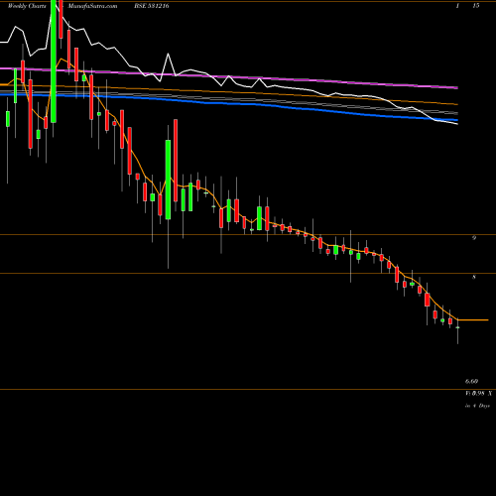Click the "8" price axis label

pyautogui.click(x=474, y=277)
